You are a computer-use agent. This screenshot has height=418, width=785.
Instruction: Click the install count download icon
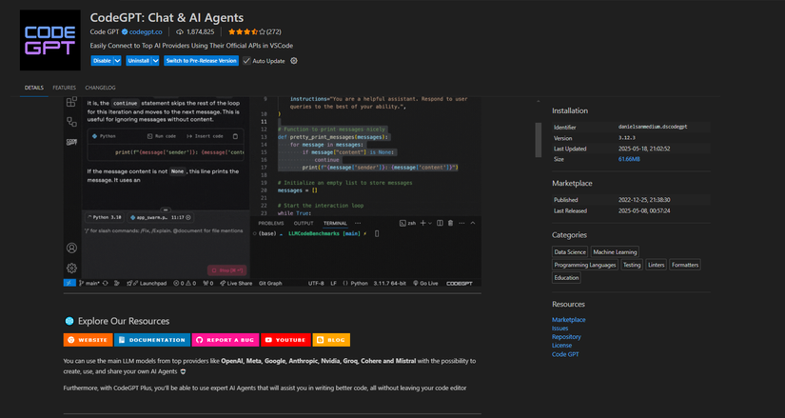(180, 31)
